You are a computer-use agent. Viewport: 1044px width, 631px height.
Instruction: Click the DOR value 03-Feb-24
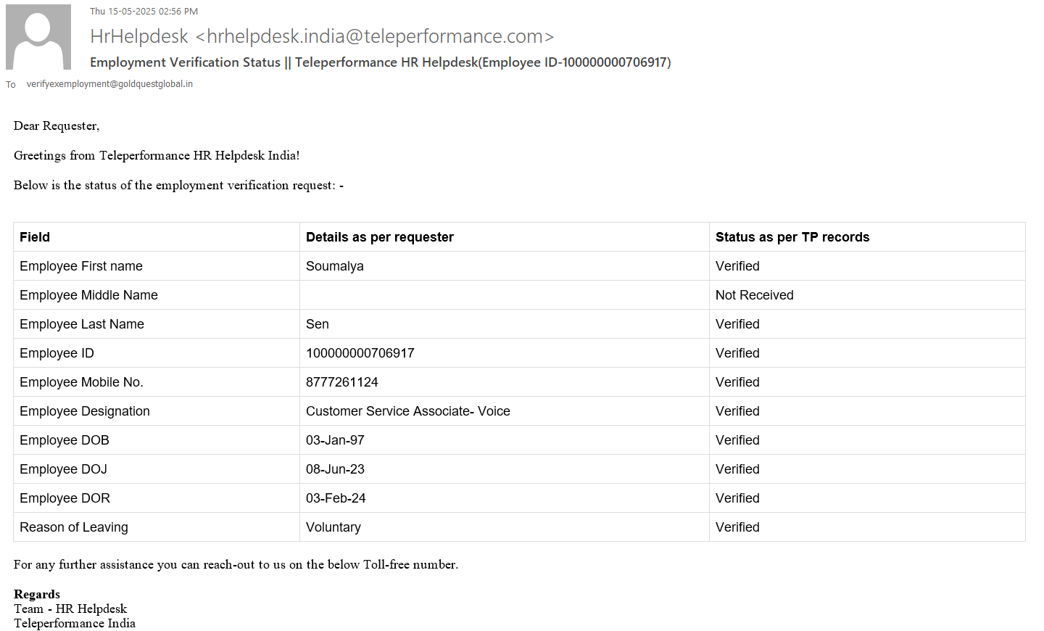coord(336,498)
